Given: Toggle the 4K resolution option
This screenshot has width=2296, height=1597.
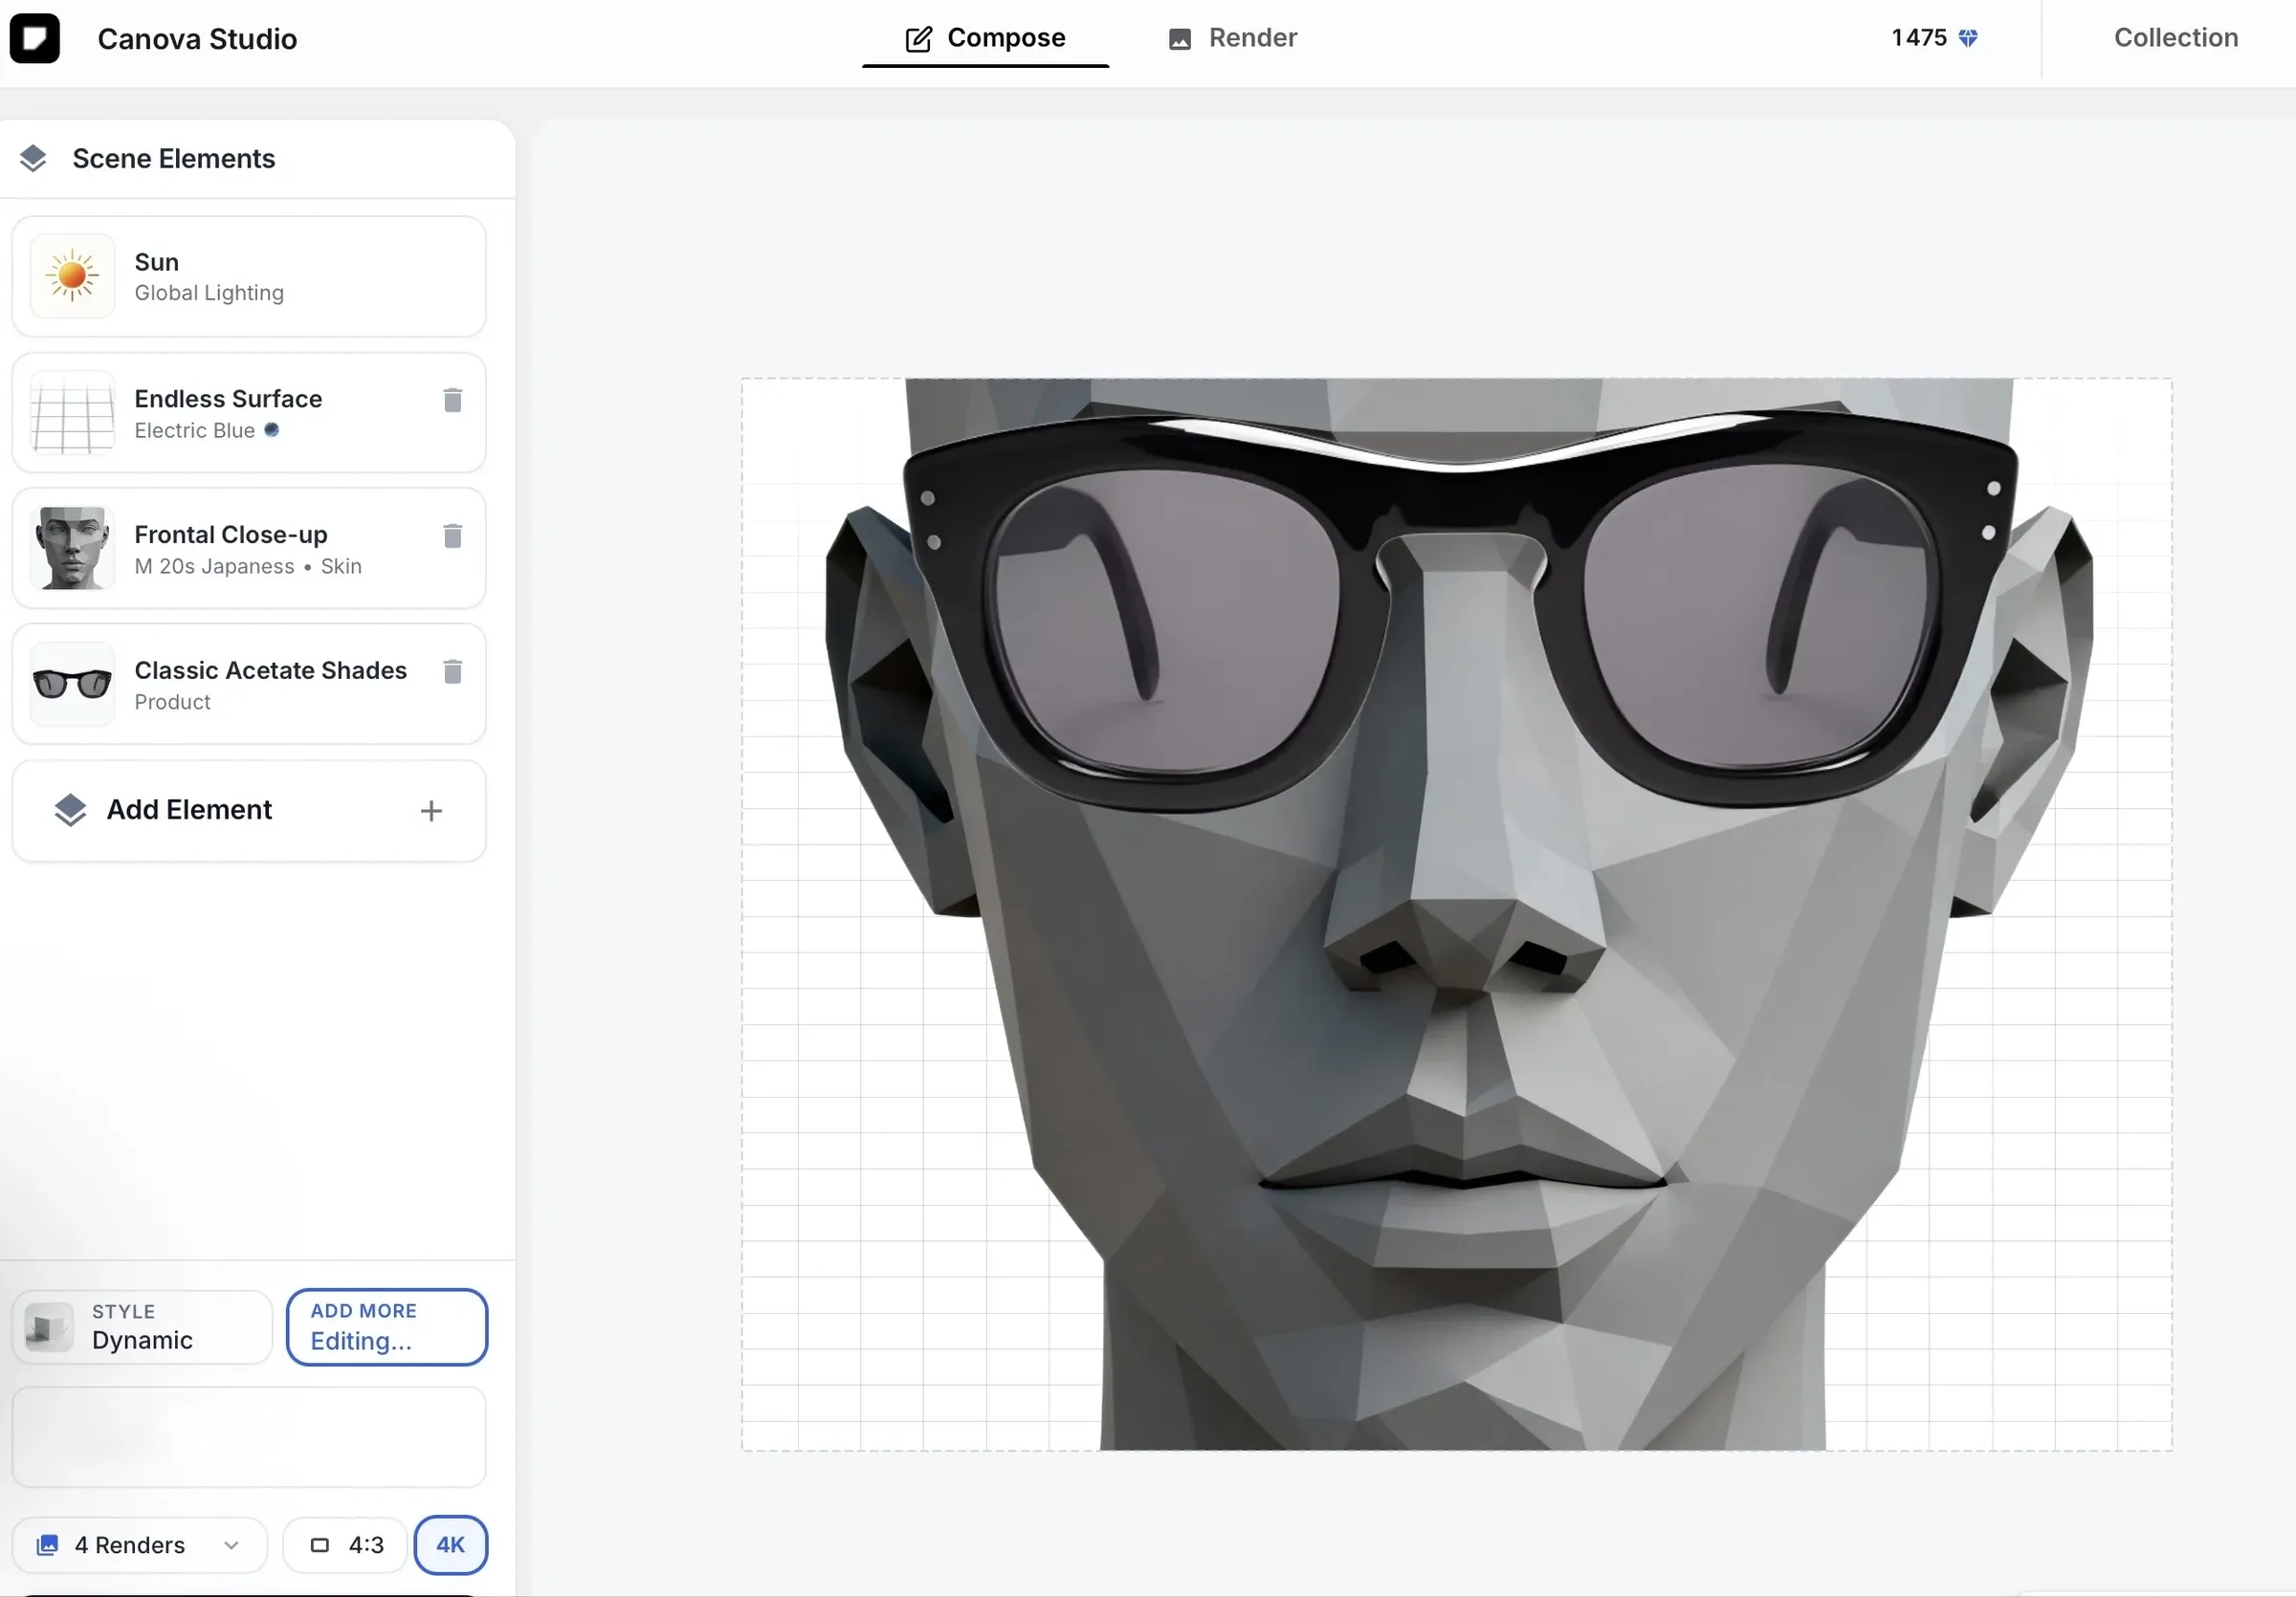Looking at the screenshot, I should coord(450,1544).
